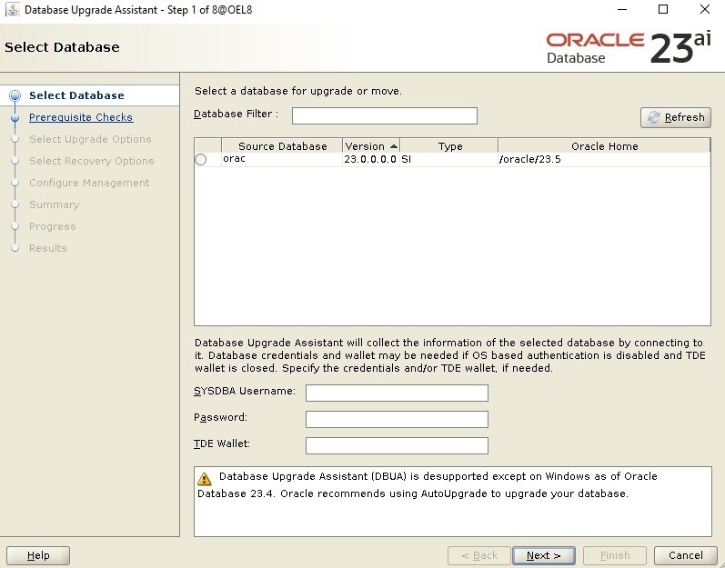This screenshot has width=725, height=568.
Task: Click the /oracle/23.5 Oracle Home cell
Action: pyautogui.click(x=604, y=159)
